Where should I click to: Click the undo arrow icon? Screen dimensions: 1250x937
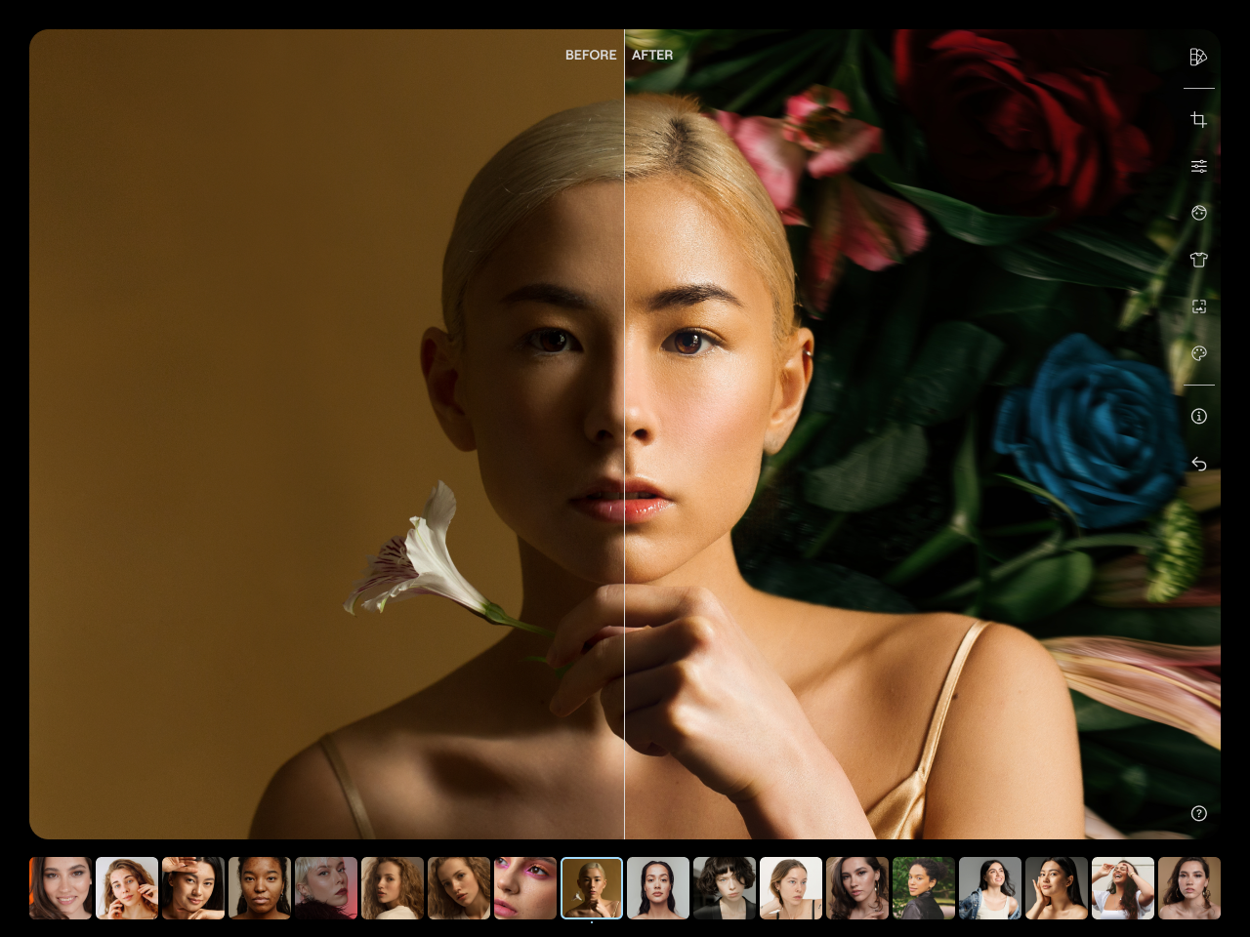[1198, 464]
